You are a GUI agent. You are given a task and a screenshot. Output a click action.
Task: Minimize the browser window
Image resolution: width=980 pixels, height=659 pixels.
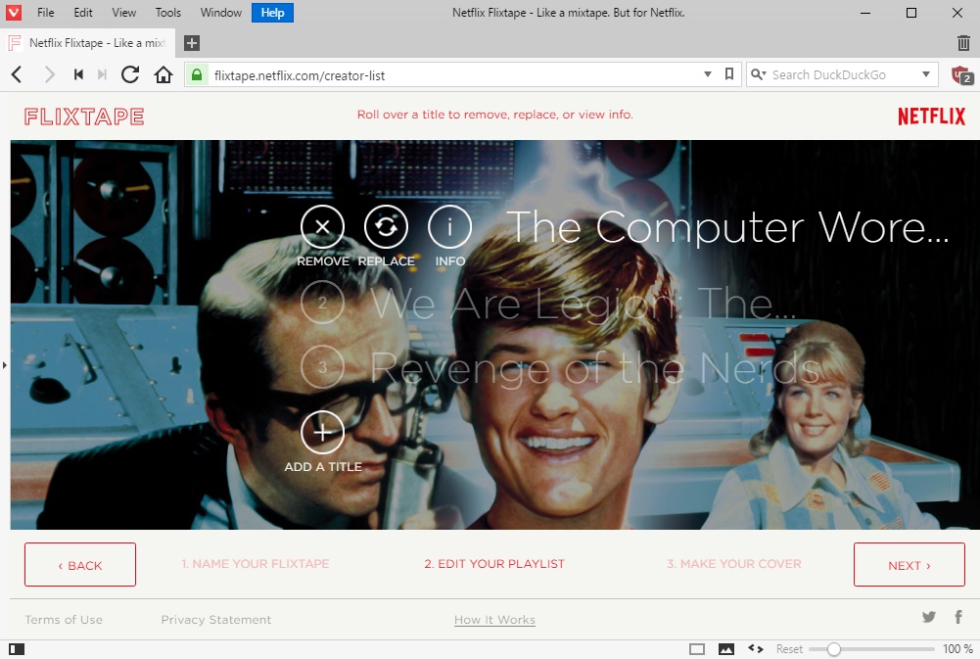(x=865, y=13)
